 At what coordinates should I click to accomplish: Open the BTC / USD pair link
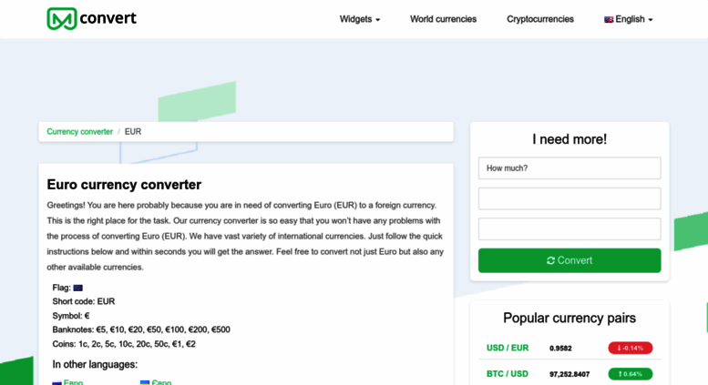507,374
